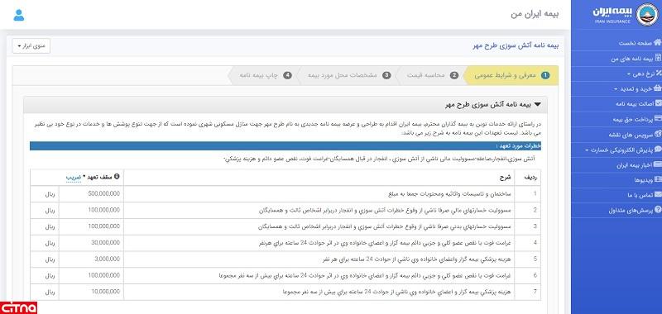Open تماس با ما link
Image resolution: width=662 pixels, height=314 pixels.
coord(640,195)
